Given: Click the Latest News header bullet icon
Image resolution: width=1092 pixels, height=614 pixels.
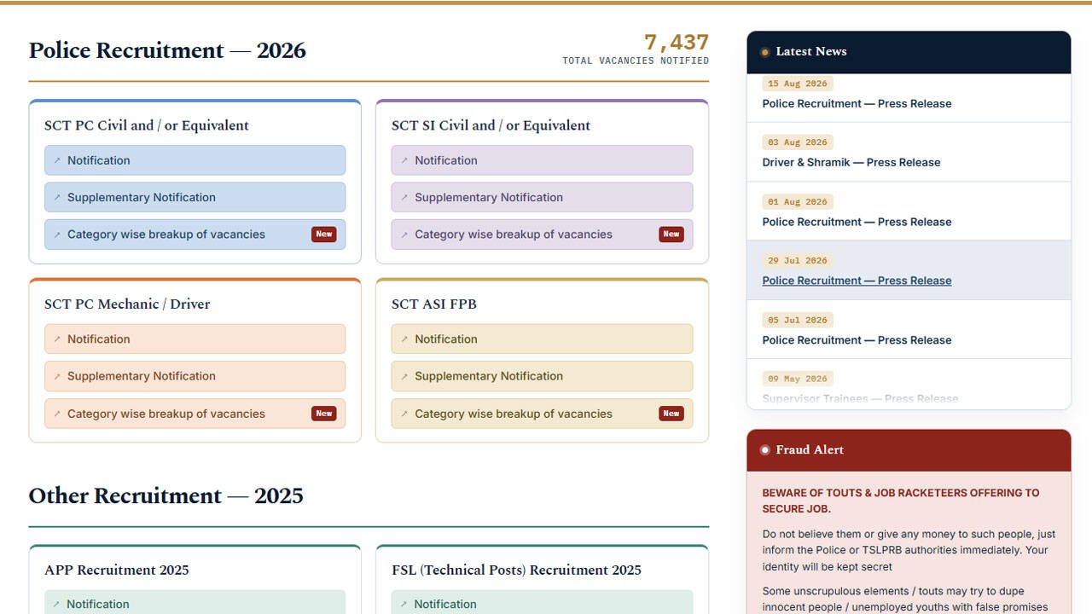Looking at the screenshot, I should 765,52.
